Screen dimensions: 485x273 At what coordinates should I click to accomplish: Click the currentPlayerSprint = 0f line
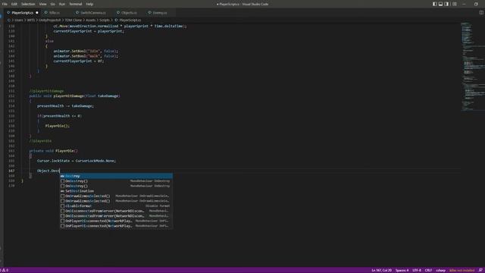click(79, 61)
